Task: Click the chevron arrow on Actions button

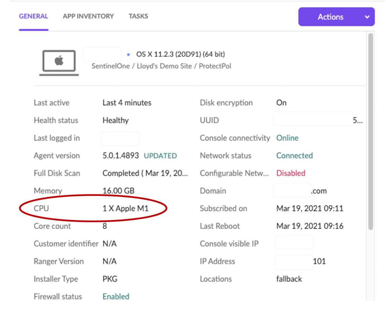Action: coord(367,17)
